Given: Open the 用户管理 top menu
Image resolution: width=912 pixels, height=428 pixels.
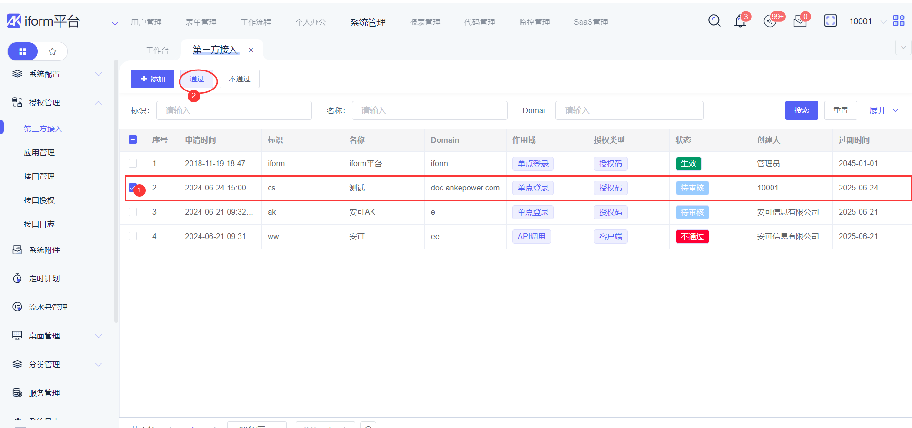Looking at the screenshot, I should tap(146, 22).
